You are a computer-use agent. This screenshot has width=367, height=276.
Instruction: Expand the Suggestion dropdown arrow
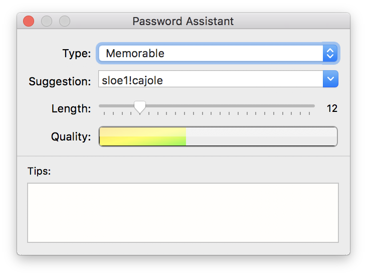pyautogui.click(x=330, y=79)
